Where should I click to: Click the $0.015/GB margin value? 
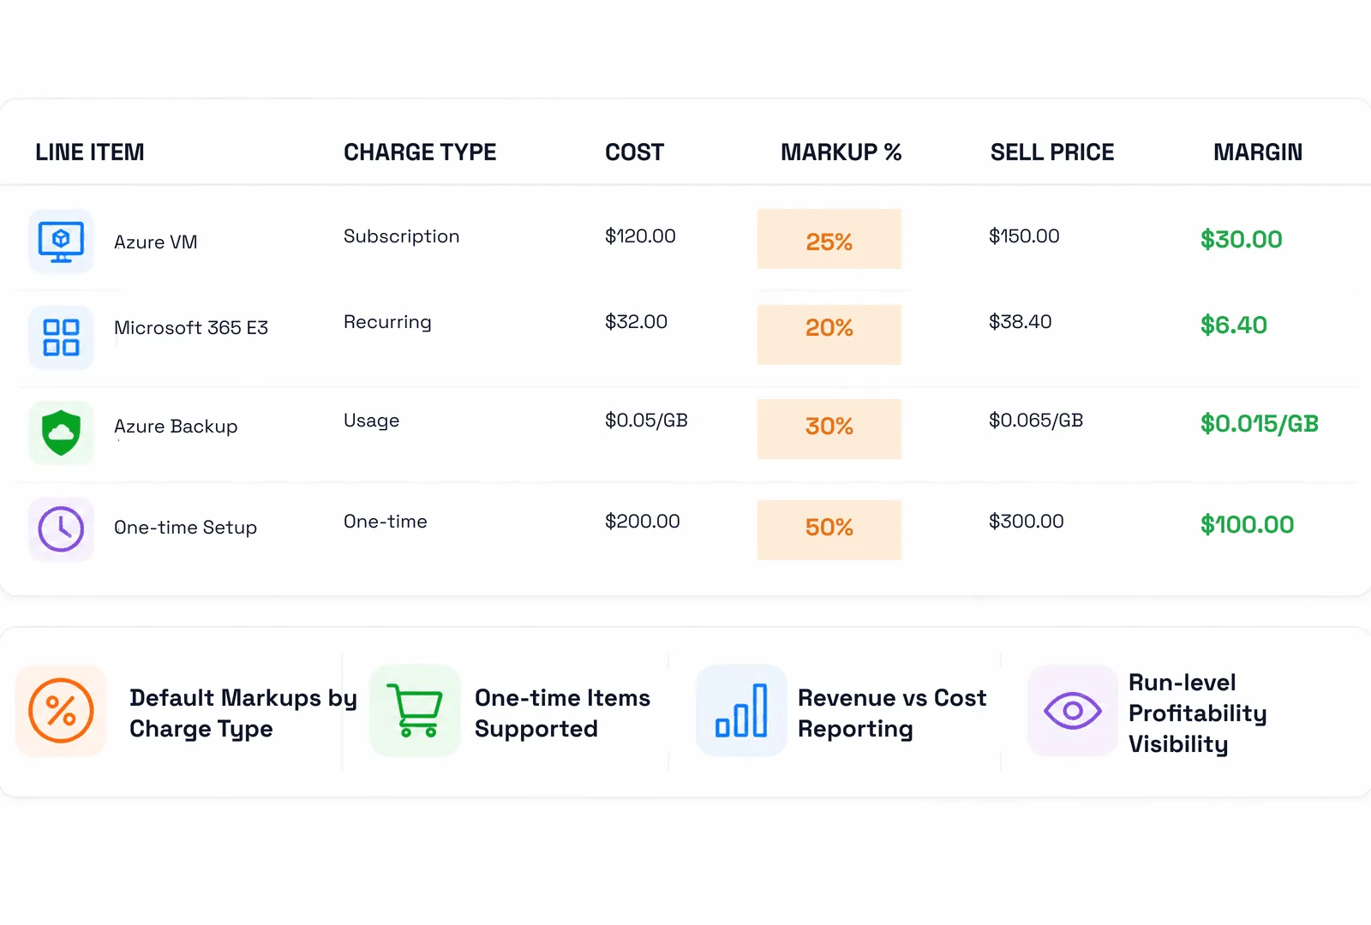(1260, 424)
